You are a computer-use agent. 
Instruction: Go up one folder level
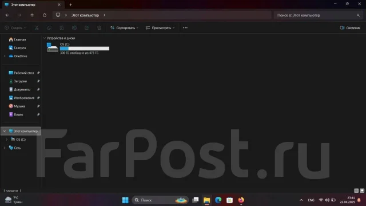(x=32, y=15)
